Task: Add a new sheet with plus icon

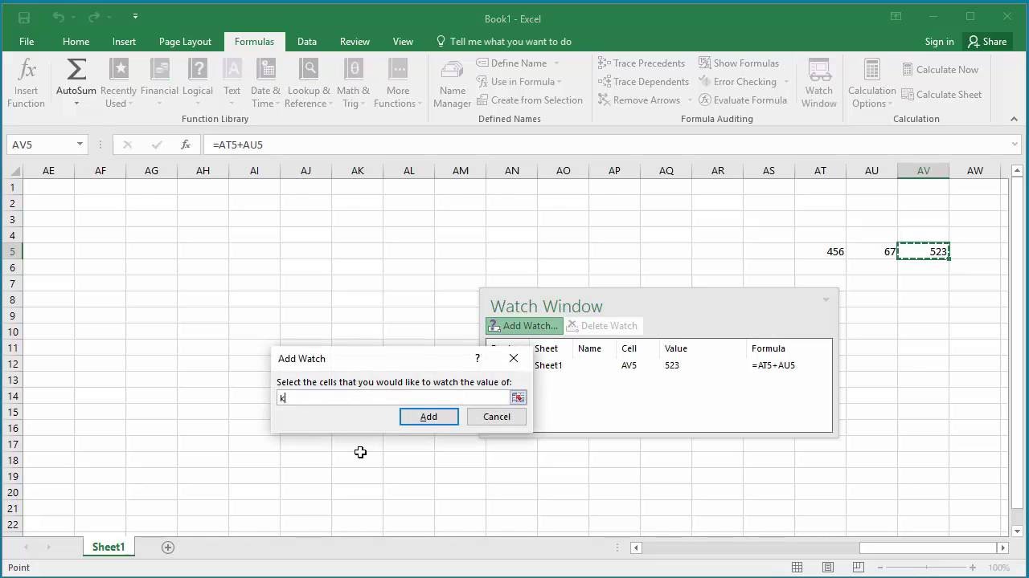Action: point(168,547)
